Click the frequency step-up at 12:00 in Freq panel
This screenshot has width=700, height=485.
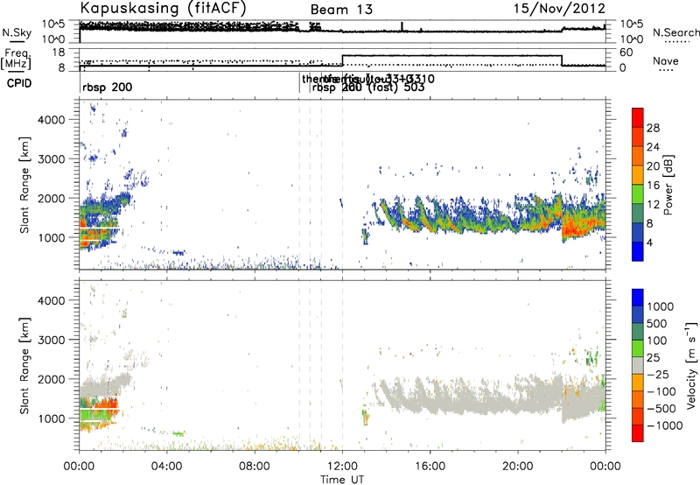point(342,60)
